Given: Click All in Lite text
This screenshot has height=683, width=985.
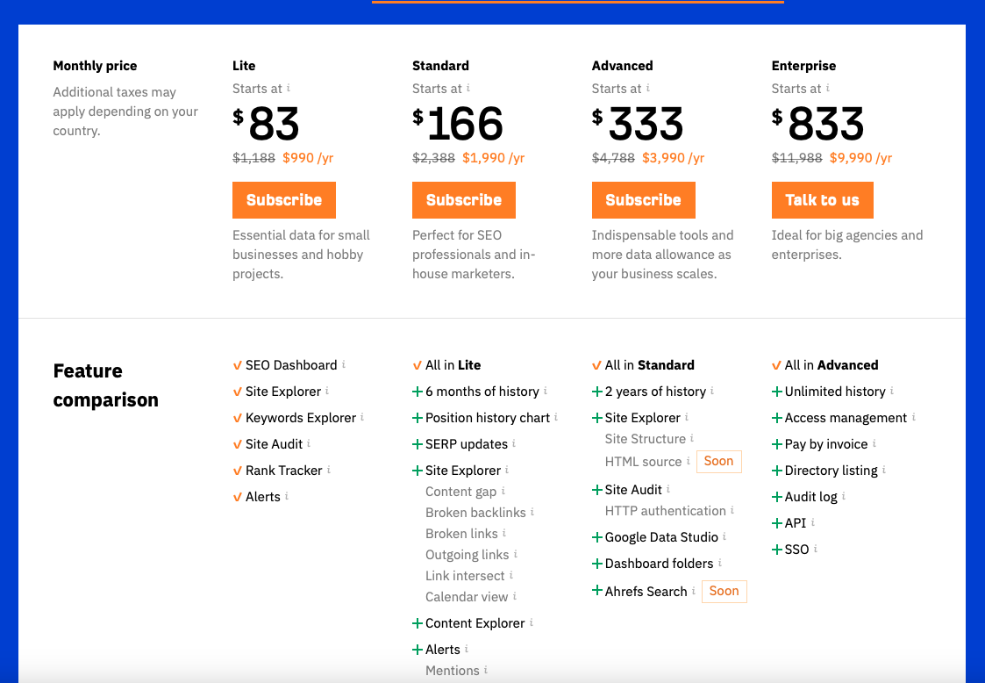Looking at the screenshot, I should (453, 365).
